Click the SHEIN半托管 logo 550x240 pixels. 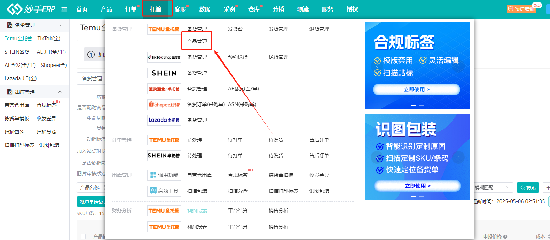tap(164, 156)
